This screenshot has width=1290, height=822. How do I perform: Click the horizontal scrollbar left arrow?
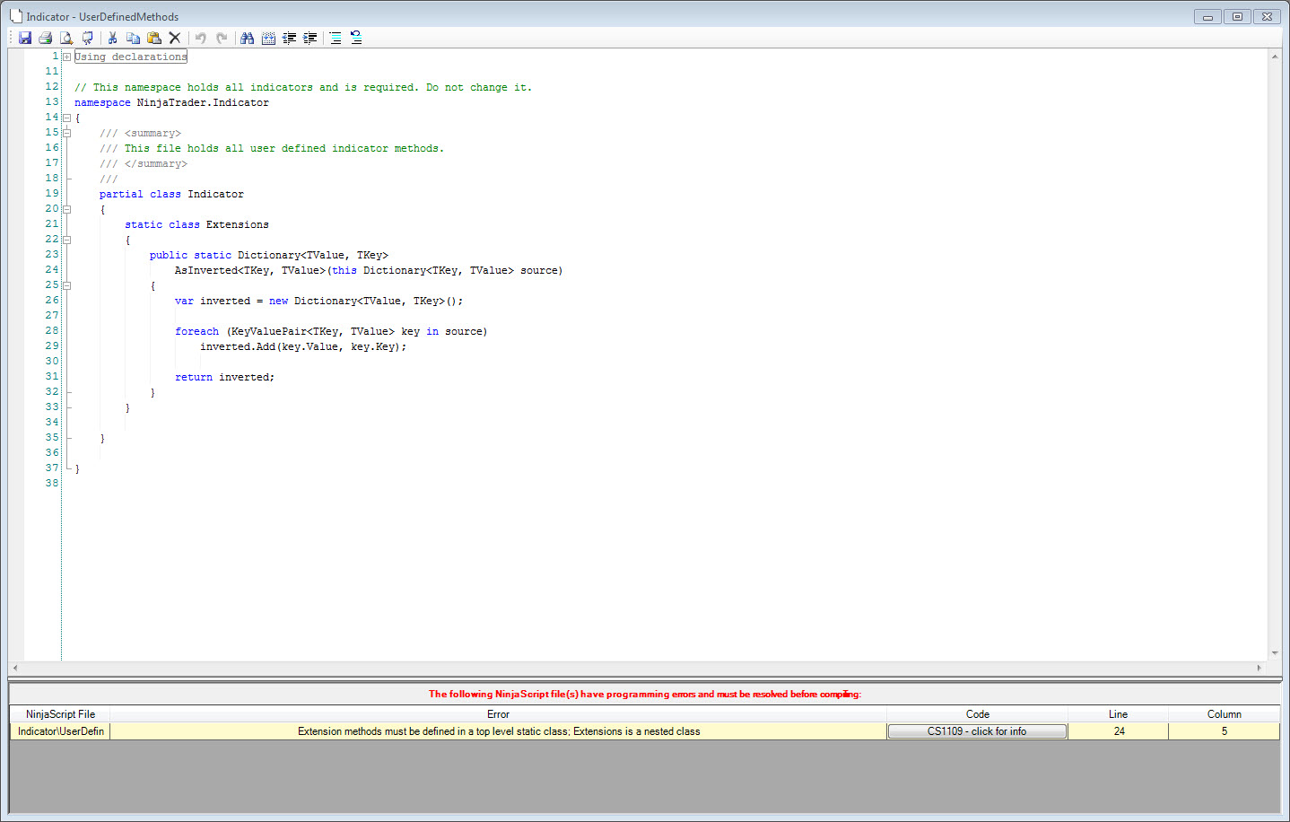click(15, 668)
